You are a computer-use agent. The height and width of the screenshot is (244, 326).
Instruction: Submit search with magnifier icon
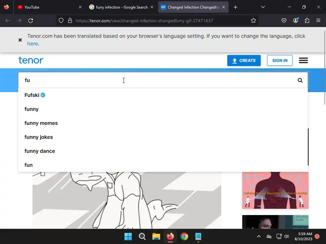click(x=300, y=80)
